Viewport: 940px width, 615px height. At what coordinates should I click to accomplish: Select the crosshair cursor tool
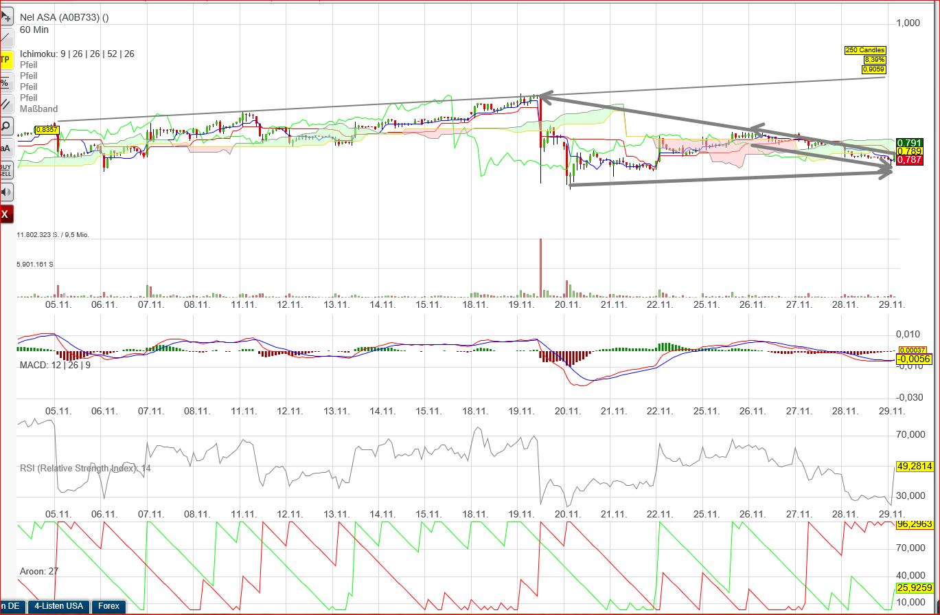pos(6,15)
